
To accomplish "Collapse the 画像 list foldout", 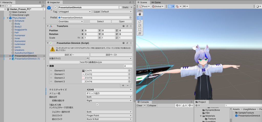I will (48, 66).
